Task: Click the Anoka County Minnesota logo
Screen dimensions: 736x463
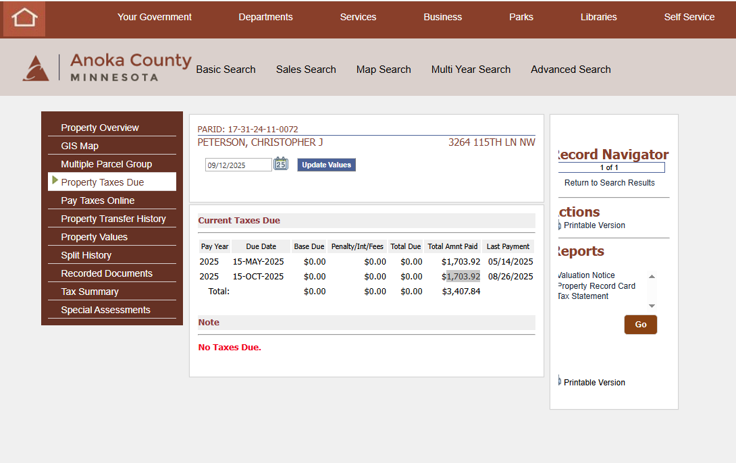Action: click(x=107, y=67)
